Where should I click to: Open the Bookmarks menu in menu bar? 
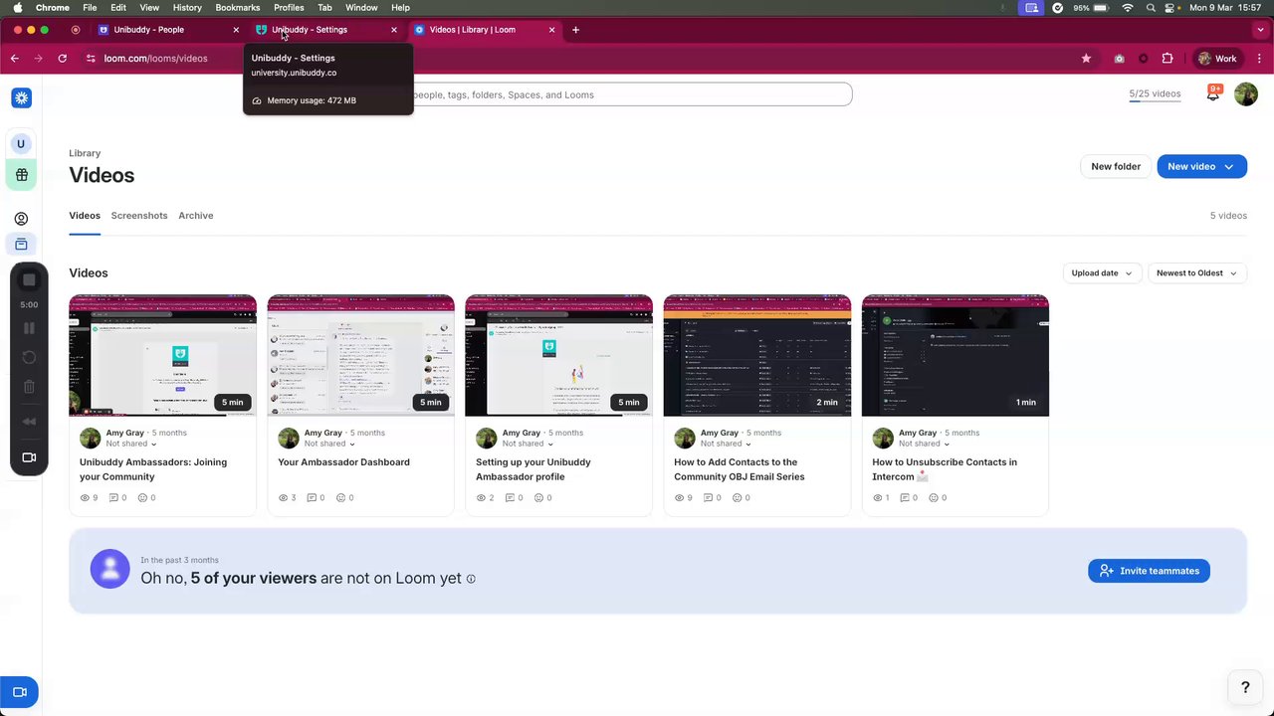[237, 7]
